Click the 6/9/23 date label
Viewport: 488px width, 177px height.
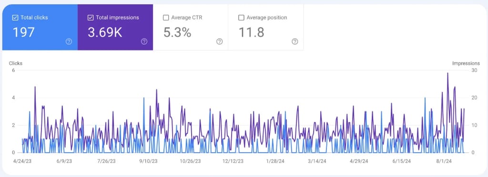click(64, 161)
